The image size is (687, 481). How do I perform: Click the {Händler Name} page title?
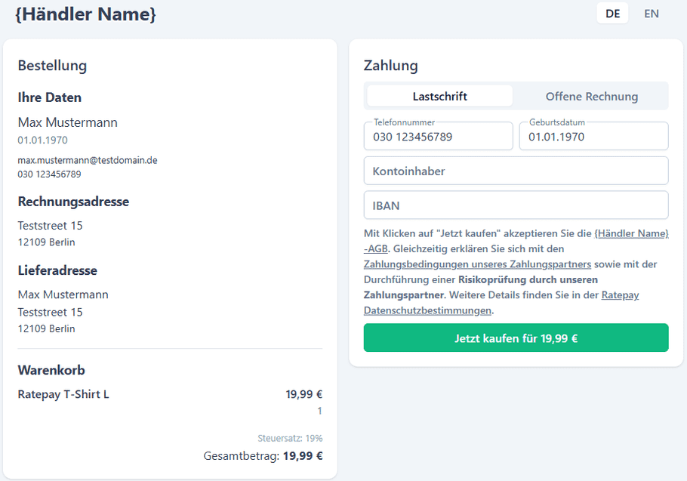[x=85, y=14]
